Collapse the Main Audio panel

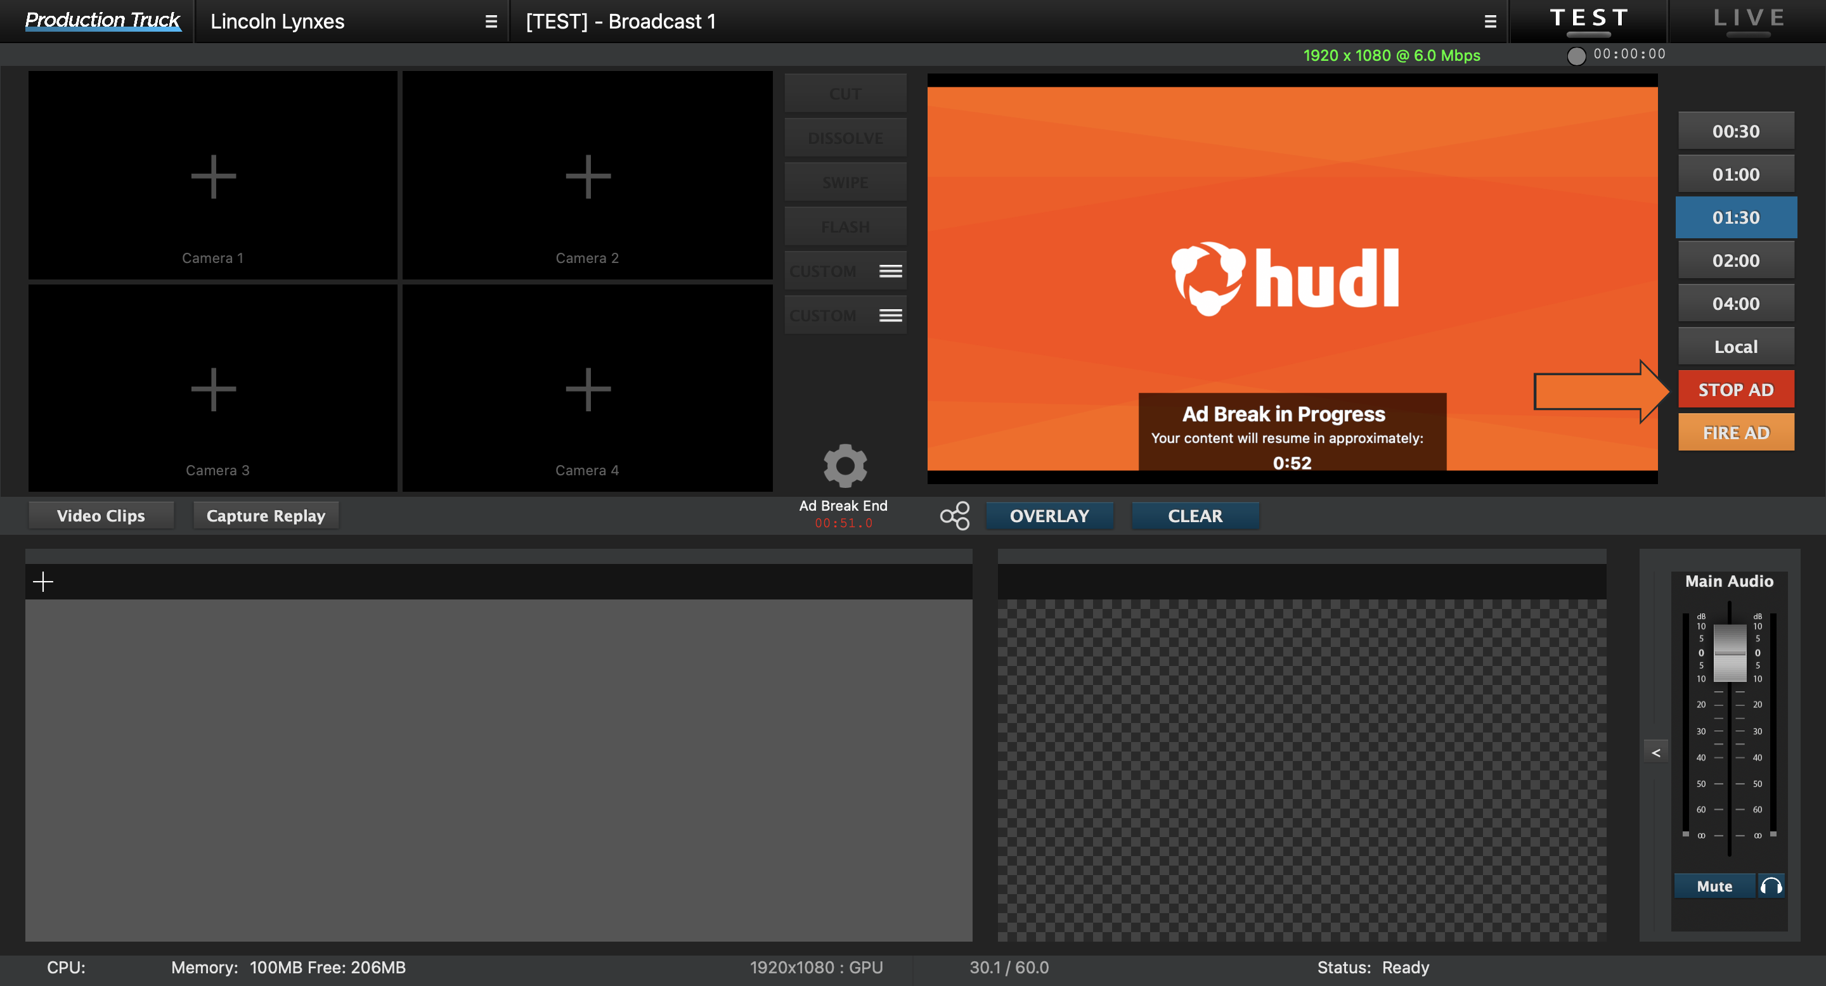tap(1656, 752)
